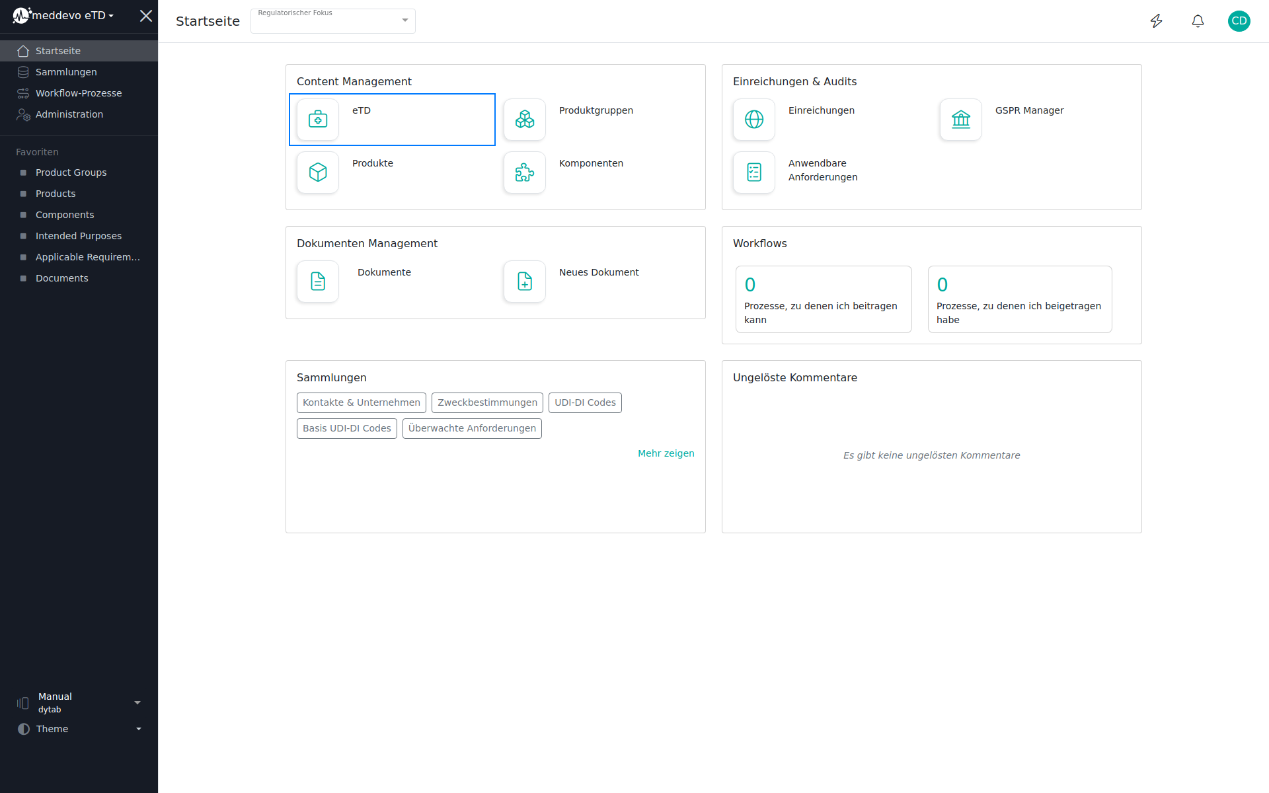Image resolution: width=1269 pixels, height=793 pixels.
Task: Go to Workflow-Prozesse in the sidebar
Action: coord(78,93)
